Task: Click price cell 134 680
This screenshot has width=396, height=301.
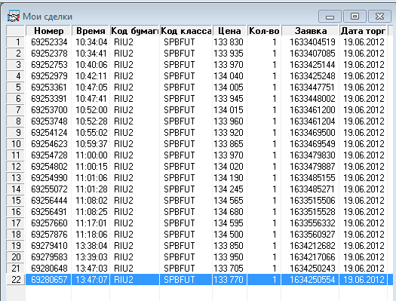Action: [229, 212]
